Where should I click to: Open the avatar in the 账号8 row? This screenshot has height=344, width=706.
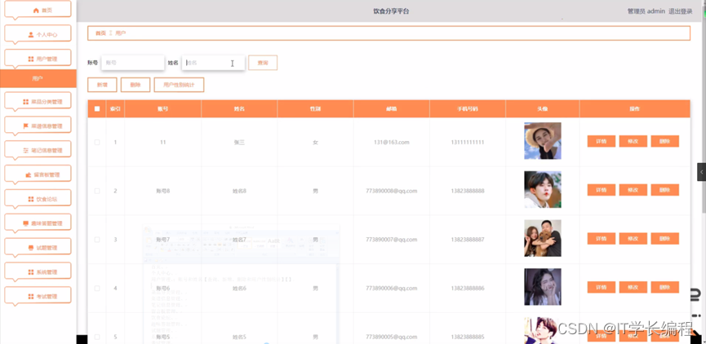point(543,189)
